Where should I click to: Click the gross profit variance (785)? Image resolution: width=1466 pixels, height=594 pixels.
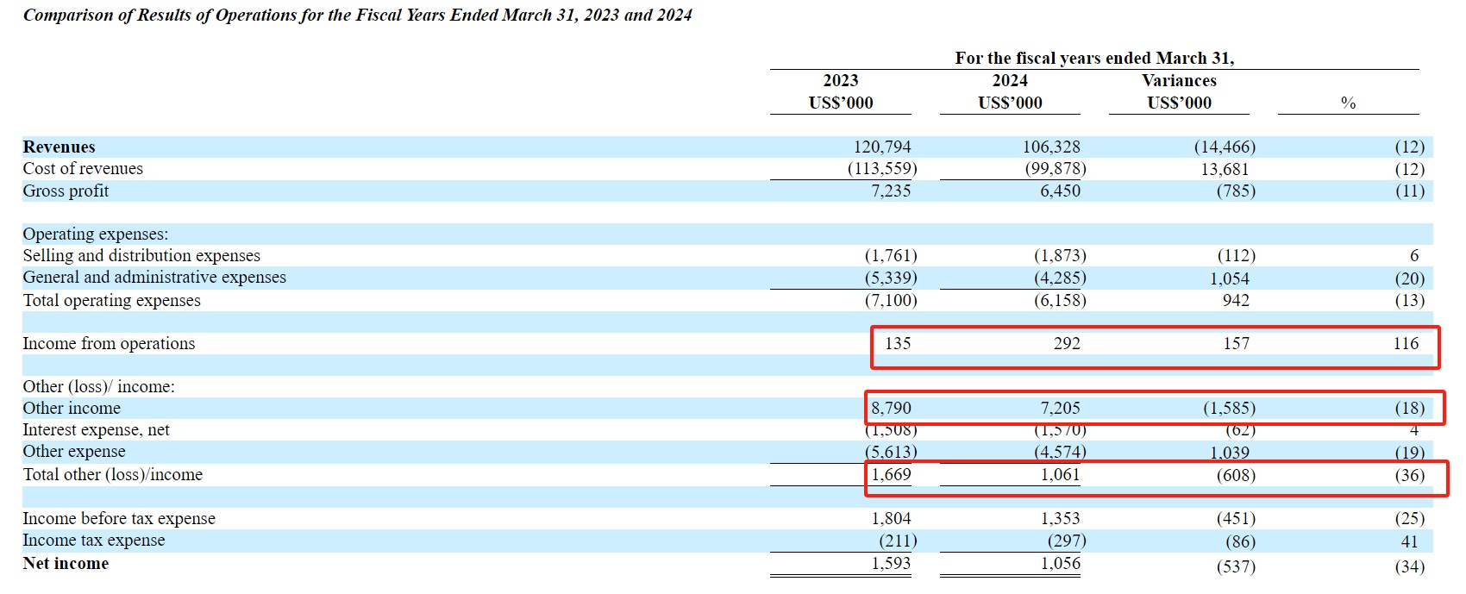[x=1236, y=191]
